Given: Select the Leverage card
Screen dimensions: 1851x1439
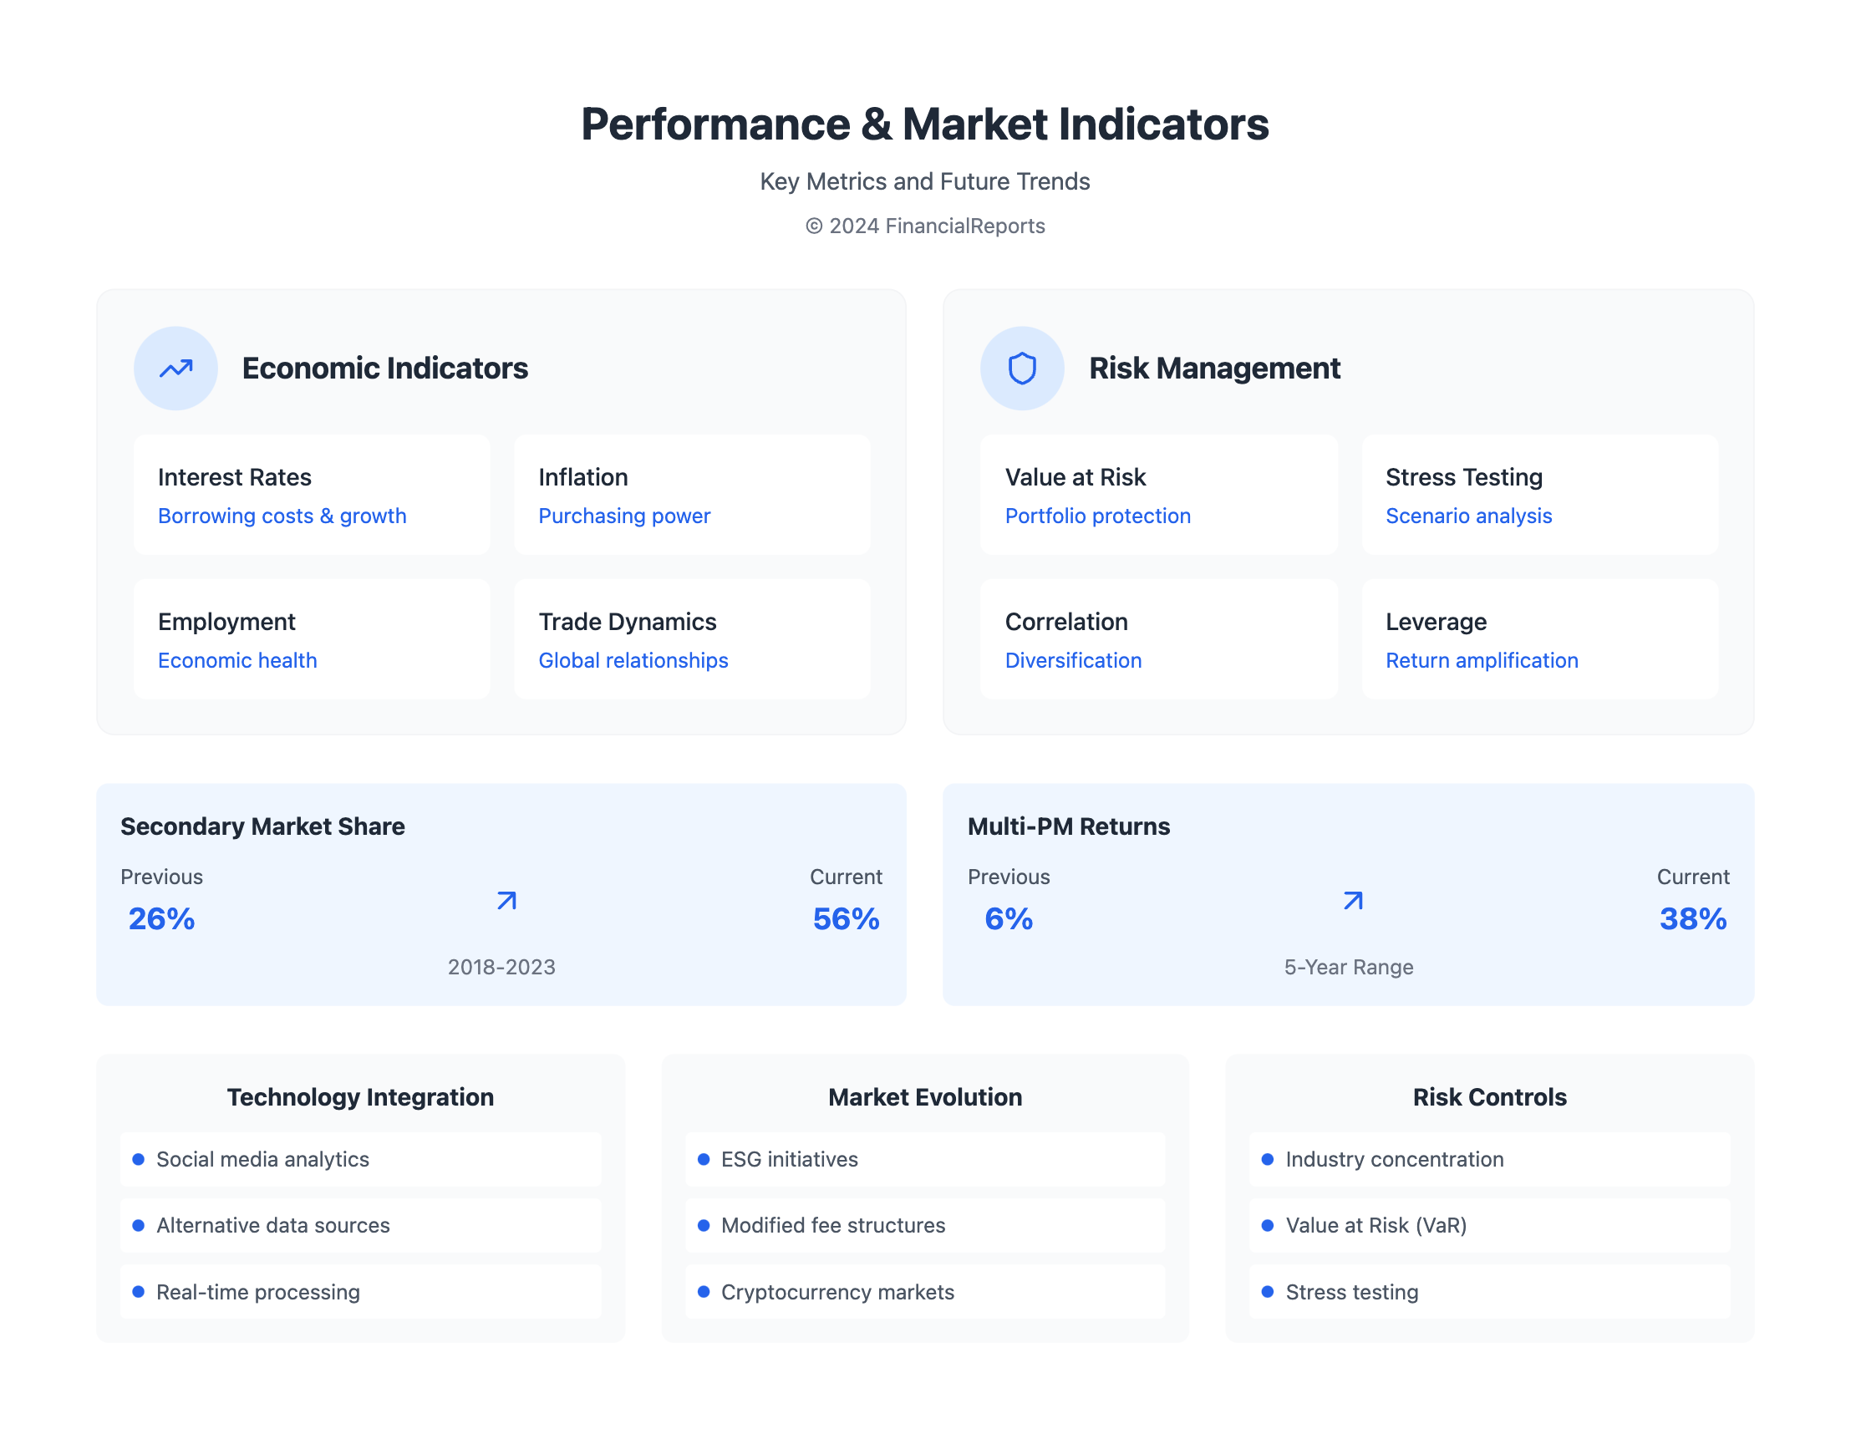Looking at the screenshot, I should (1539, 639).
